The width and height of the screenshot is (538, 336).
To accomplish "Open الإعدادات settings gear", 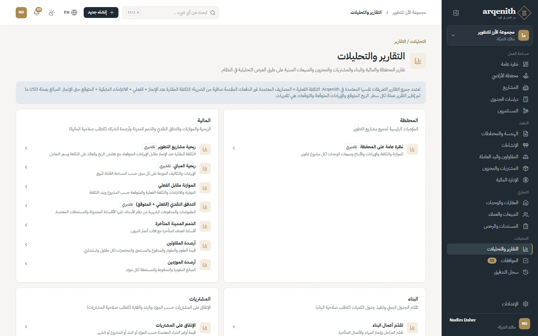I will 526,304.
